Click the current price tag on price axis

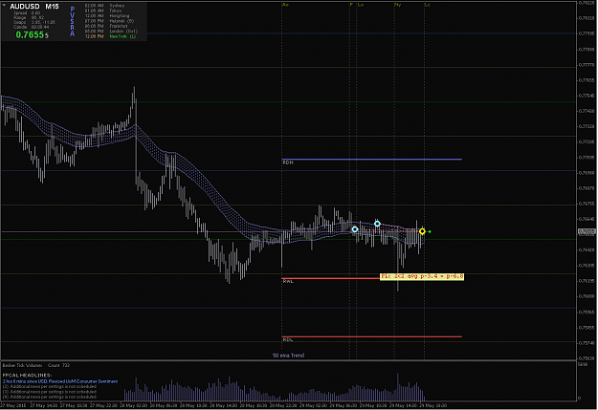(587, 231)
